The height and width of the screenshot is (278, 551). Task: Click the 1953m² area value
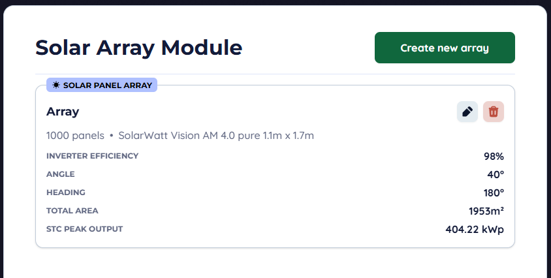pyautogui.click(x=486, y=211)
